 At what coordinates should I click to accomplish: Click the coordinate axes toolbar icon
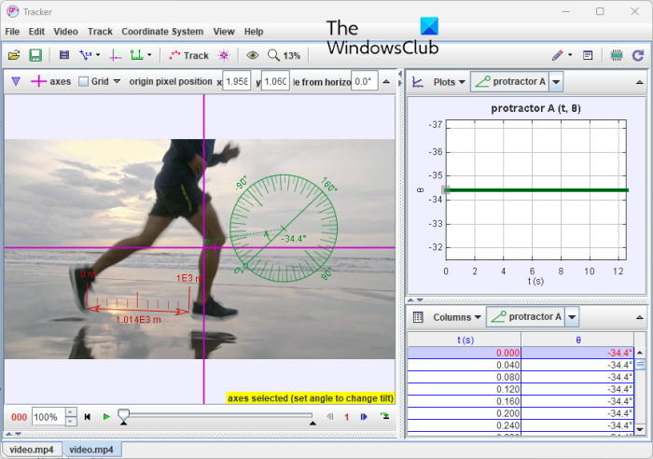116,56
